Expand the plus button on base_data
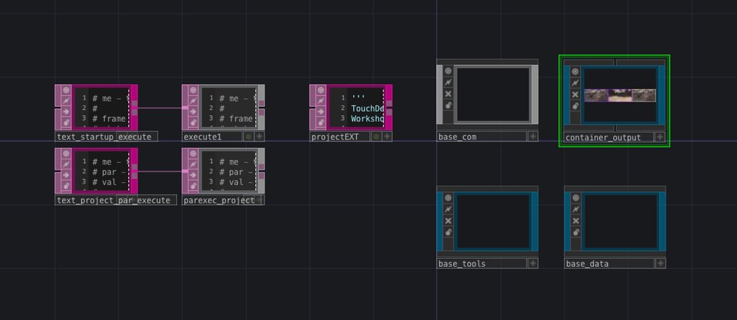This screenshot has height=320, width=737. click(660, 263)
